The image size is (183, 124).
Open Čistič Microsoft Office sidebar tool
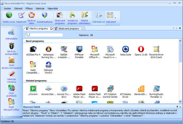[x=11, y=105]
